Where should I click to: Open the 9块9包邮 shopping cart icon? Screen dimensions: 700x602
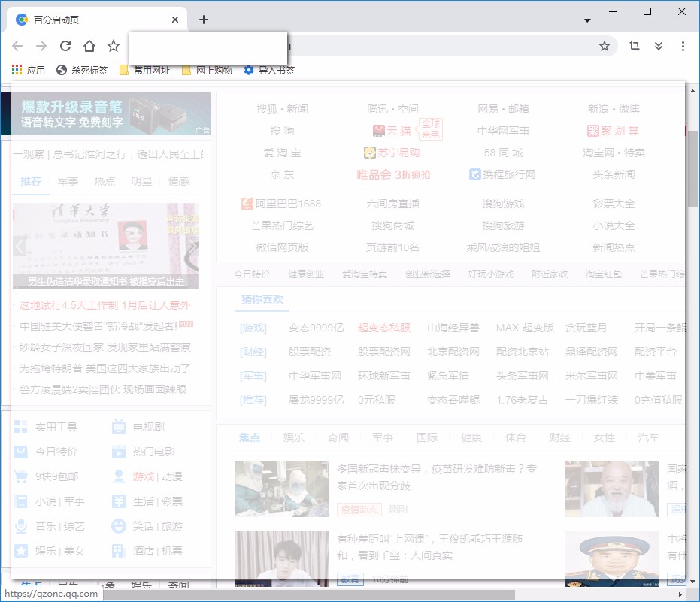click(x=20, y=476)
